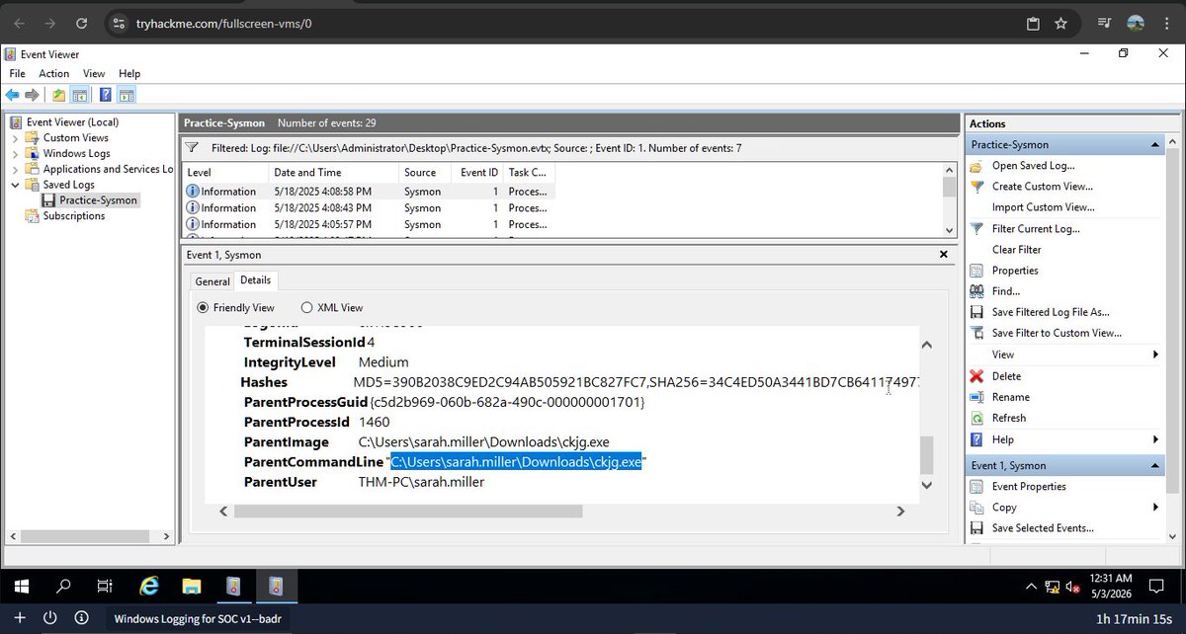This screenshot has height=634, width=1186.
Task: Click the event list scrollbar down arrow
Action: point(950,229)
